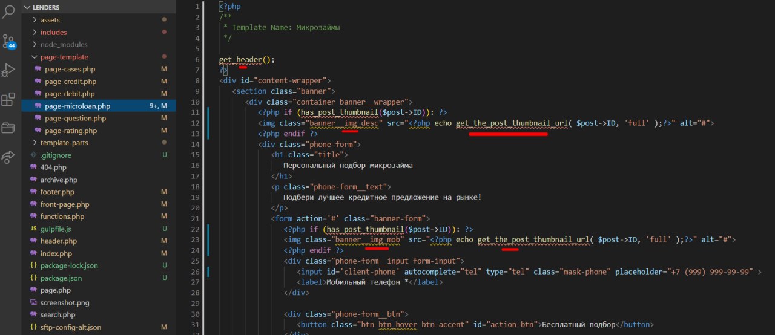Open sftp-config-alt.json in the explorer
The image size is (775, 335).
[99, 327]
